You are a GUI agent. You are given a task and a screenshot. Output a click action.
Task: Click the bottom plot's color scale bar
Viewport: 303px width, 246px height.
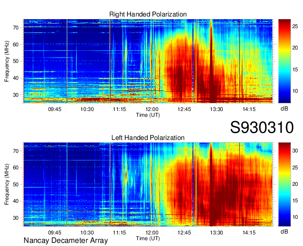(x=284, y=184)
